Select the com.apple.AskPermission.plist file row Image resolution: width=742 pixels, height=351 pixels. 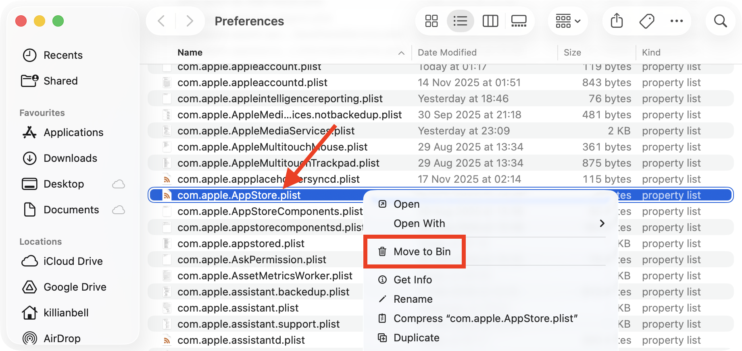252,259
